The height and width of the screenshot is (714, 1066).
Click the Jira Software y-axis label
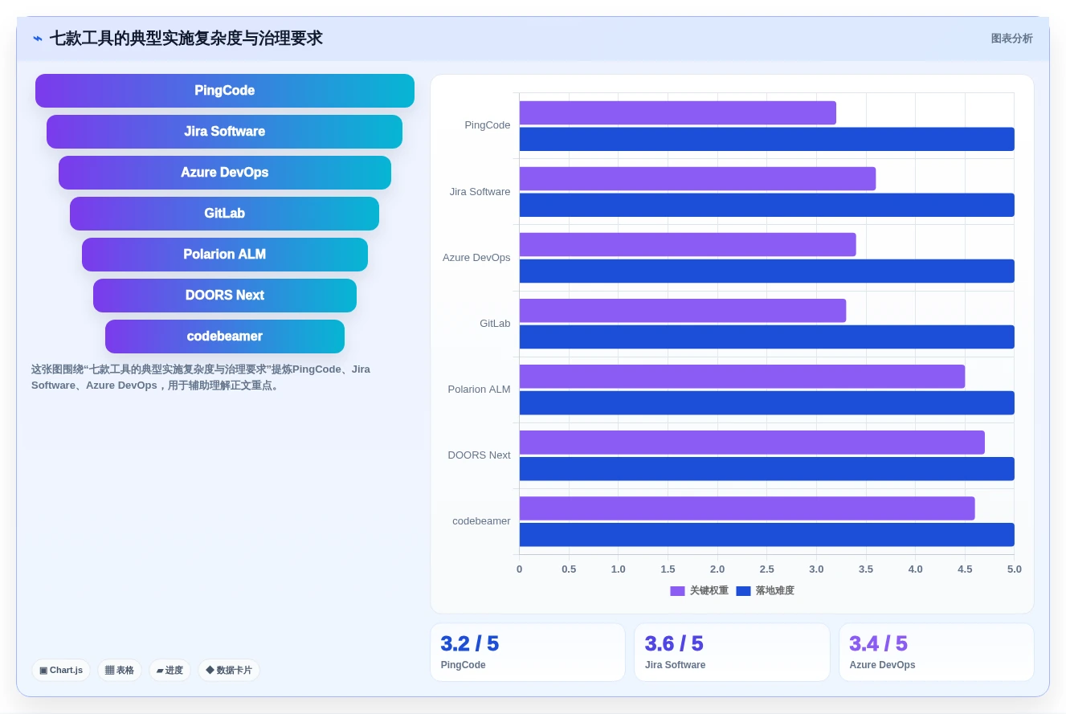pos(480,192)
